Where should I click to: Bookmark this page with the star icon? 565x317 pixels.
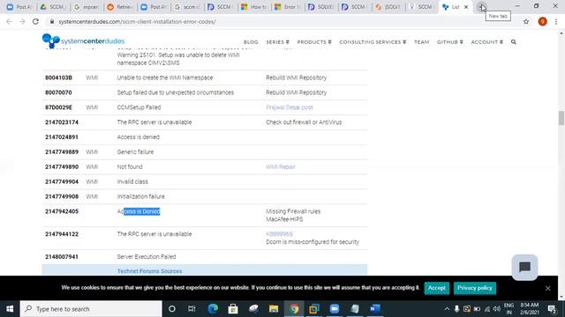click(x=526, y=21)
